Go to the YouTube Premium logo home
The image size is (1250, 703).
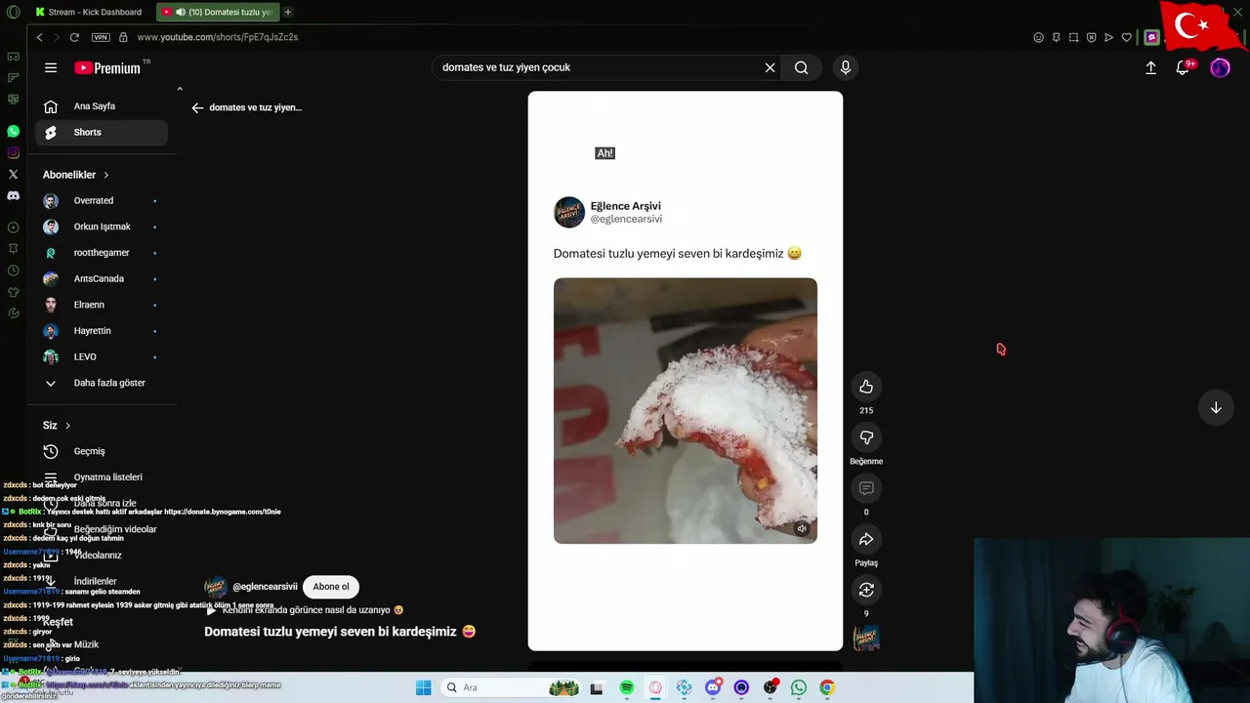pos(108,67)
